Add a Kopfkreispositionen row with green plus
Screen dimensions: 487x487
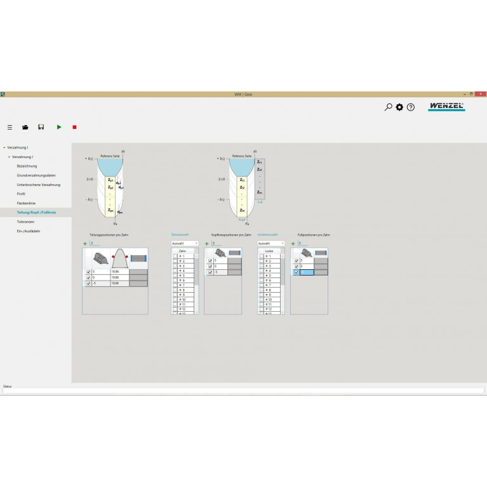point(207,244)
